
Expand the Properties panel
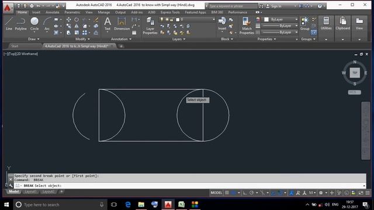click(266, 39)
